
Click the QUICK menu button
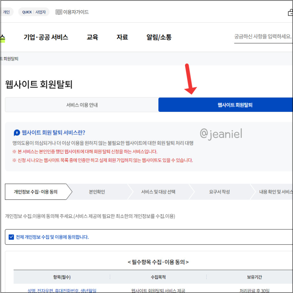click(x=27, y=12)
